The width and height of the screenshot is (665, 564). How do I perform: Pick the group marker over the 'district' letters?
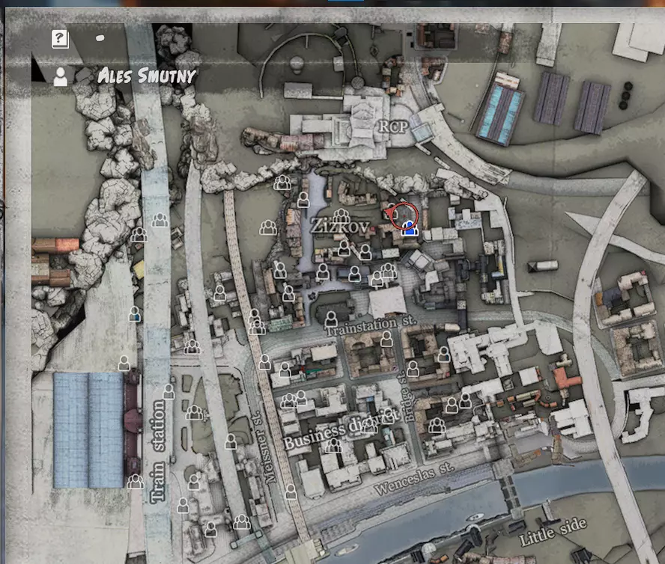click(369, 426)
